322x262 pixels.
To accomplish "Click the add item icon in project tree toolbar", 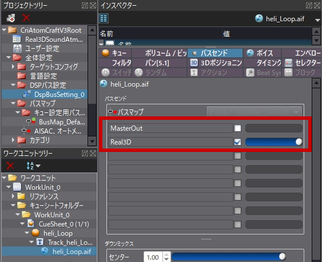I will pos(11,18).
